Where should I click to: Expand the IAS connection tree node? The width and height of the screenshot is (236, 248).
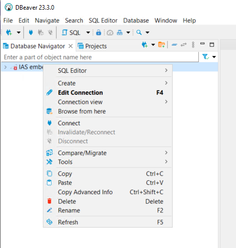[5, 67]
